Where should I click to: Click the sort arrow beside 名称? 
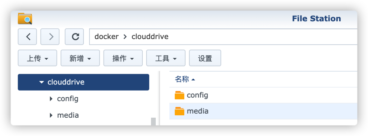point(193,80)
